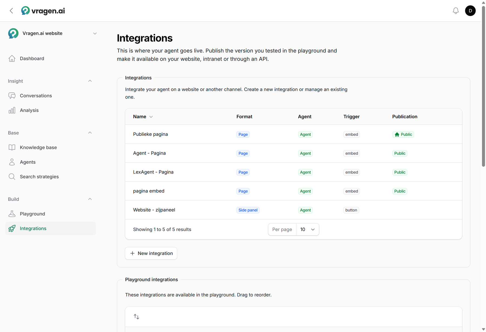Click the Trigger column header
Image resolution: width=486 pixels, height=332 pixels.
tap(351, 117)
